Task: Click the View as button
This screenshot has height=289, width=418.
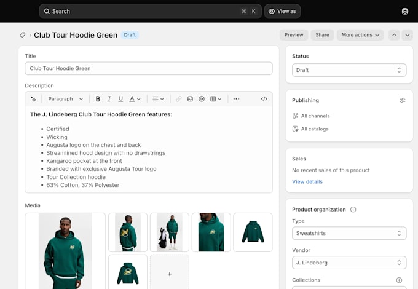Action: (282, 11)
